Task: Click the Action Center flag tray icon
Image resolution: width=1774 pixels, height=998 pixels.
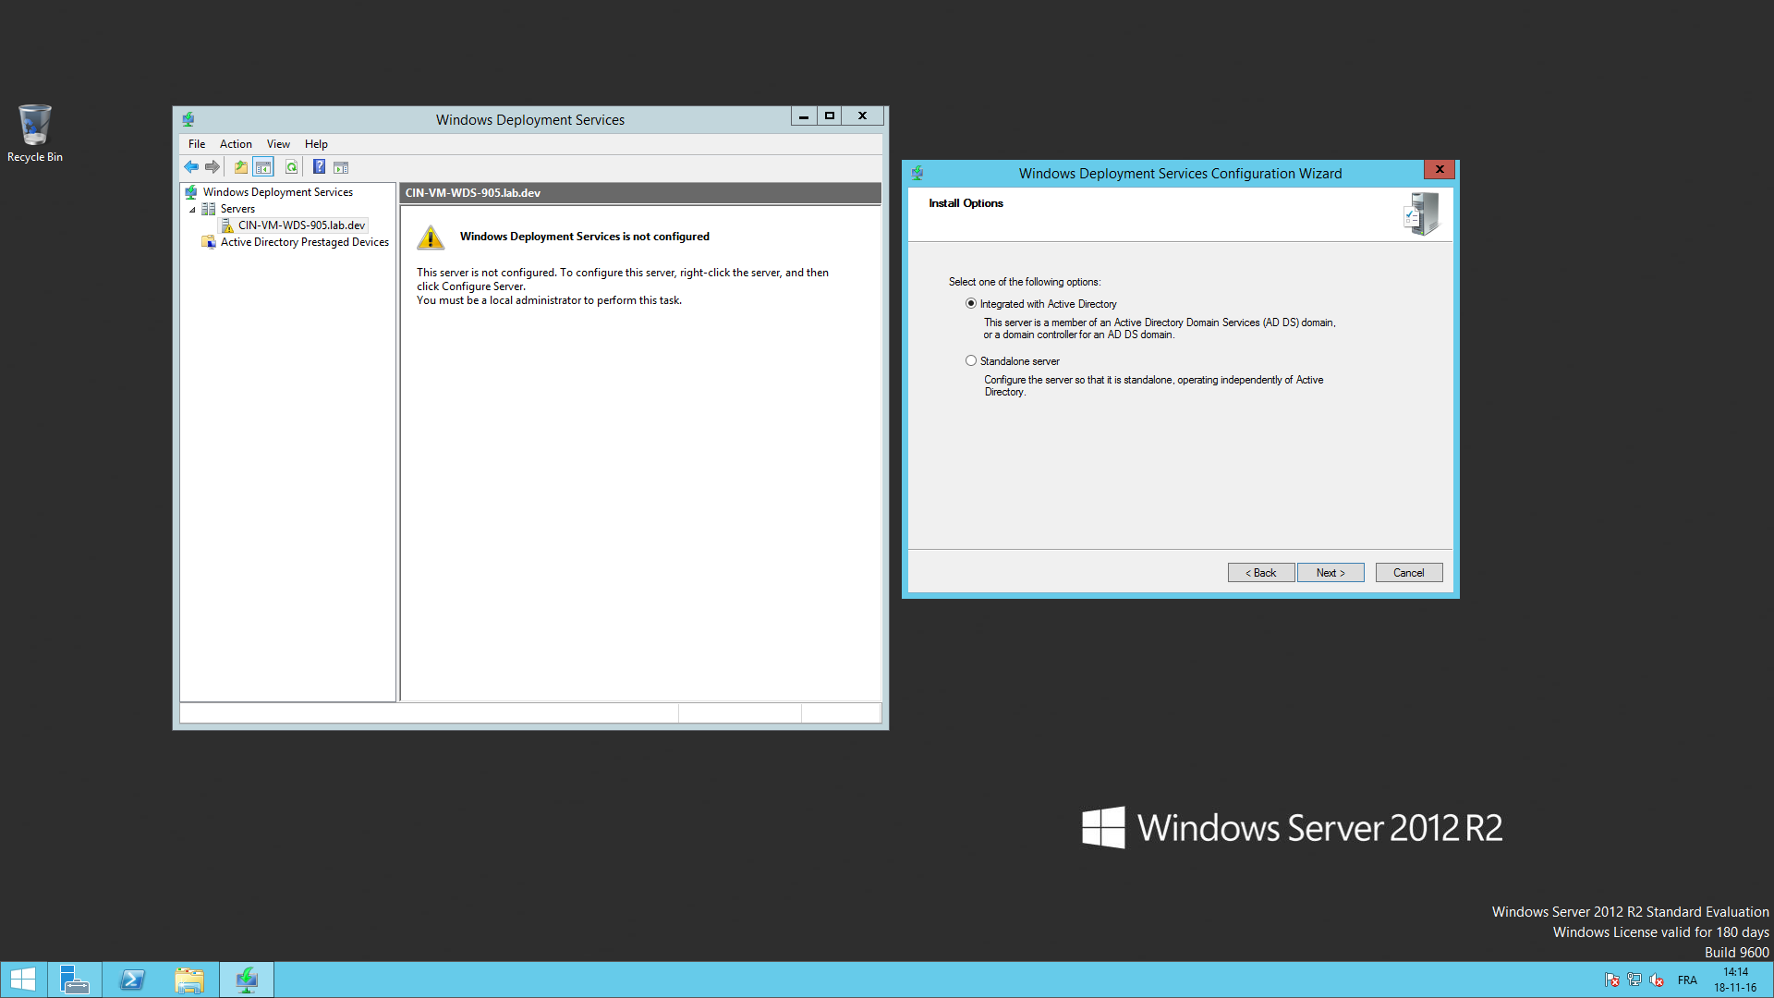Action: 1612,980
